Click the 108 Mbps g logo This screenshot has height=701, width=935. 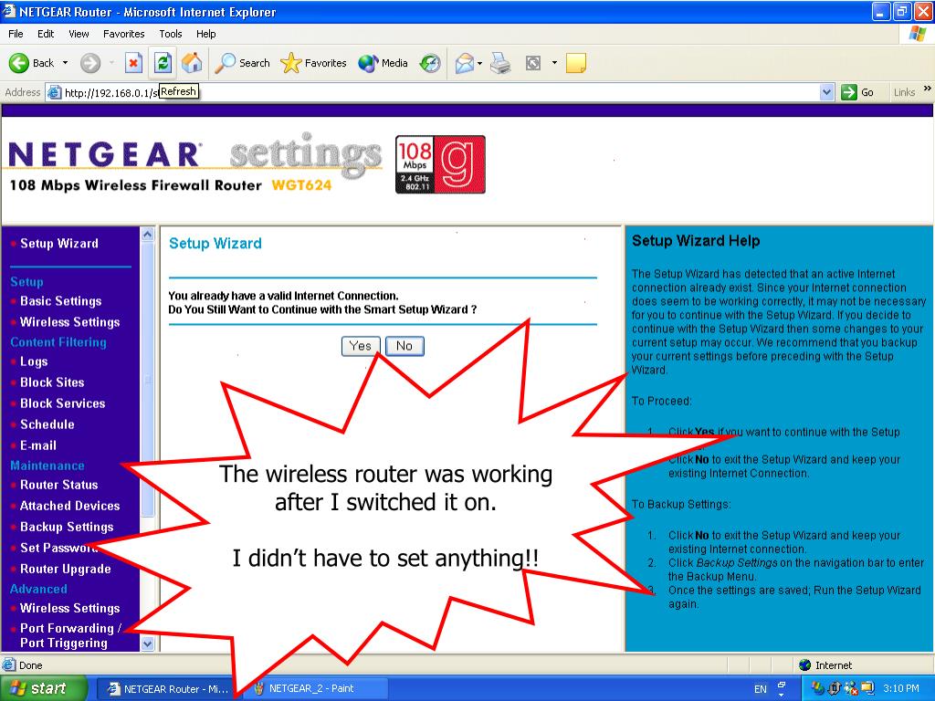(x=440, y=164)
